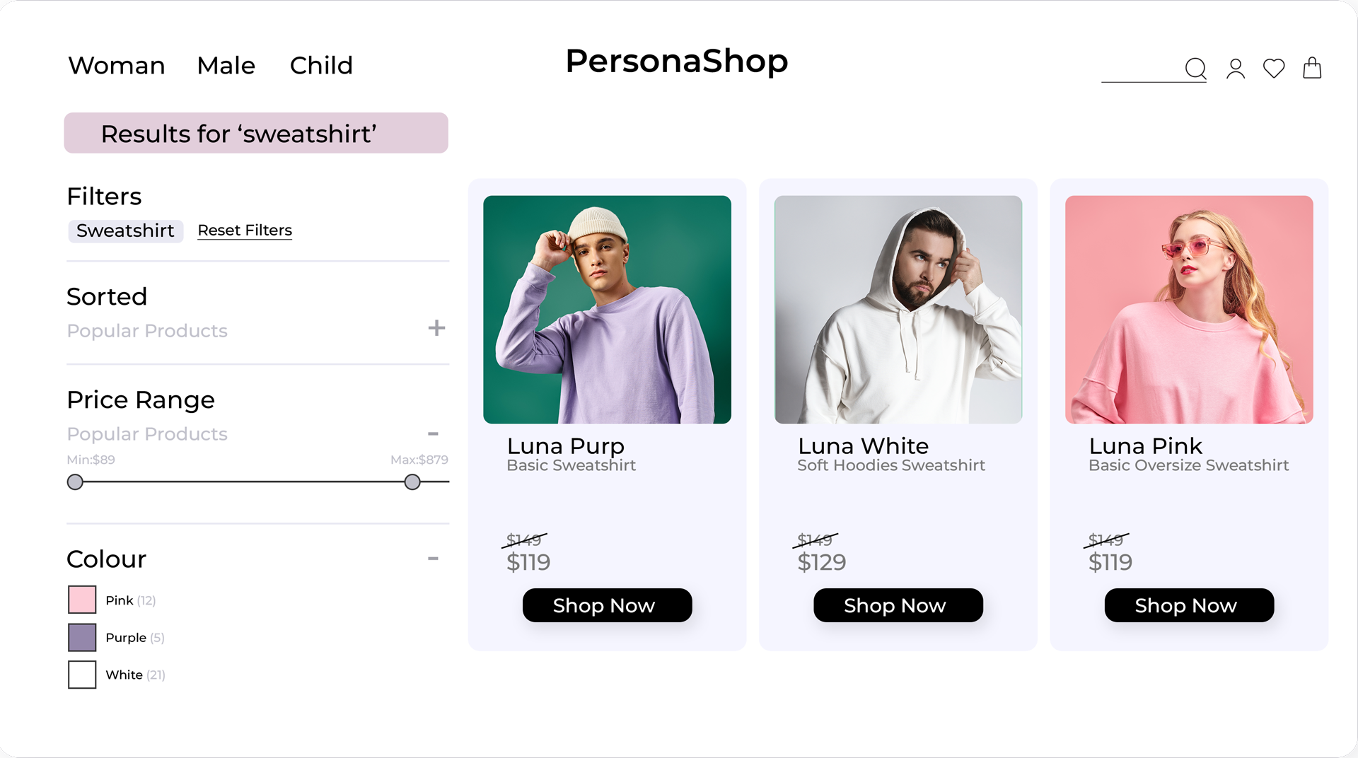Click the maximum price slider handle

(412, 482)
